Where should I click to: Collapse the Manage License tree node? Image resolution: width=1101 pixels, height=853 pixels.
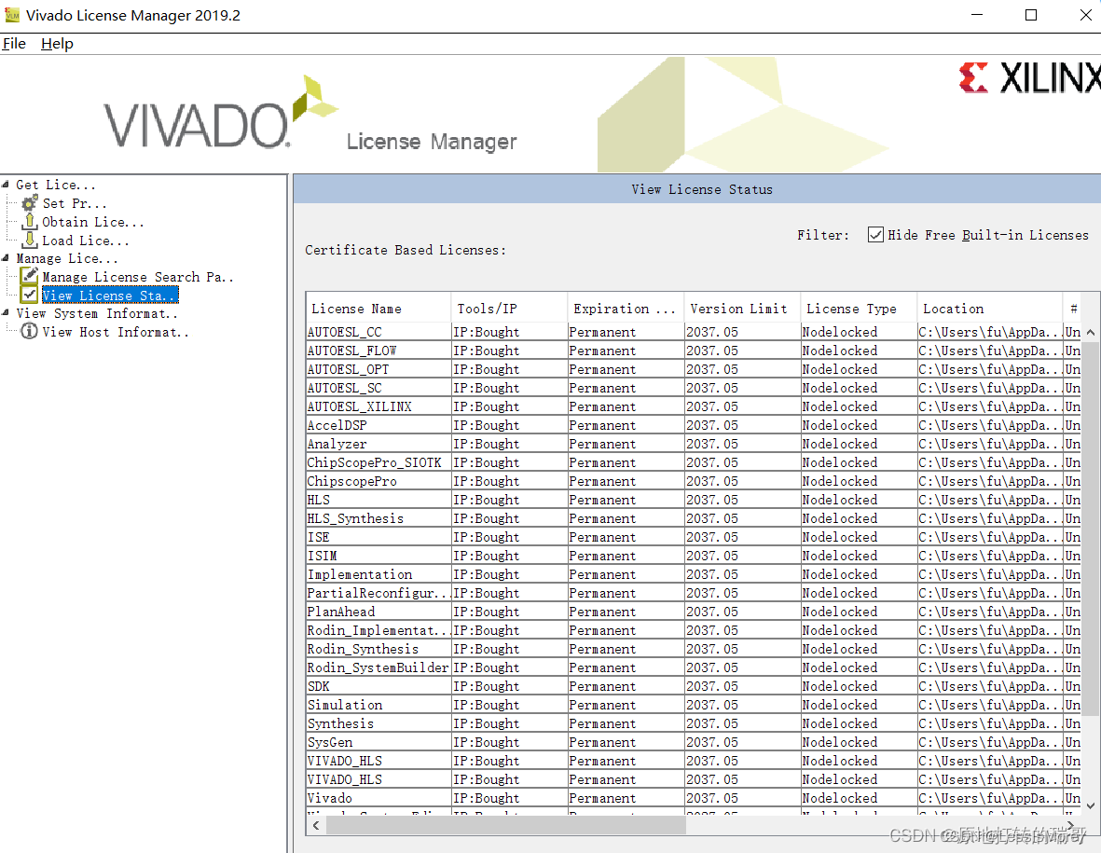tap(6, 257)
